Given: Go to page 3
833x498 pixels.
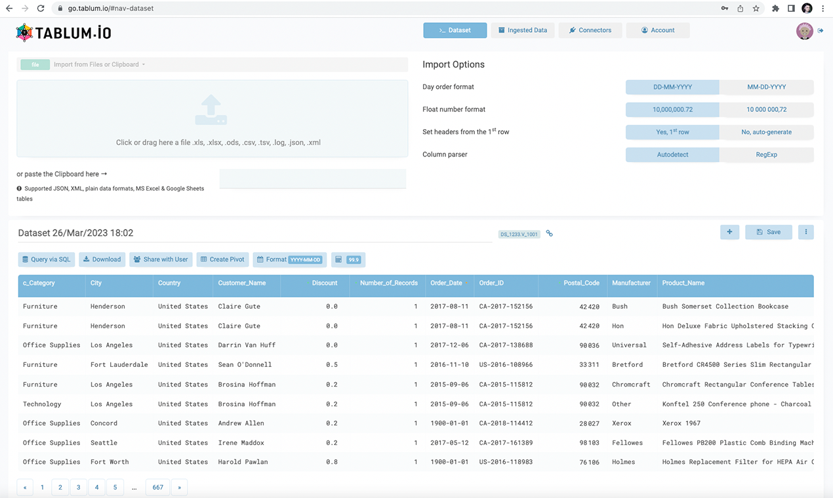Looking at the screenshot, I should click(x=79, y=488).
